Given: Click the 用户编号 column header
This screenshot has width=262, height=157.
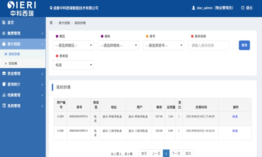Looking at the screenshot, I should (x=60, y=105).
